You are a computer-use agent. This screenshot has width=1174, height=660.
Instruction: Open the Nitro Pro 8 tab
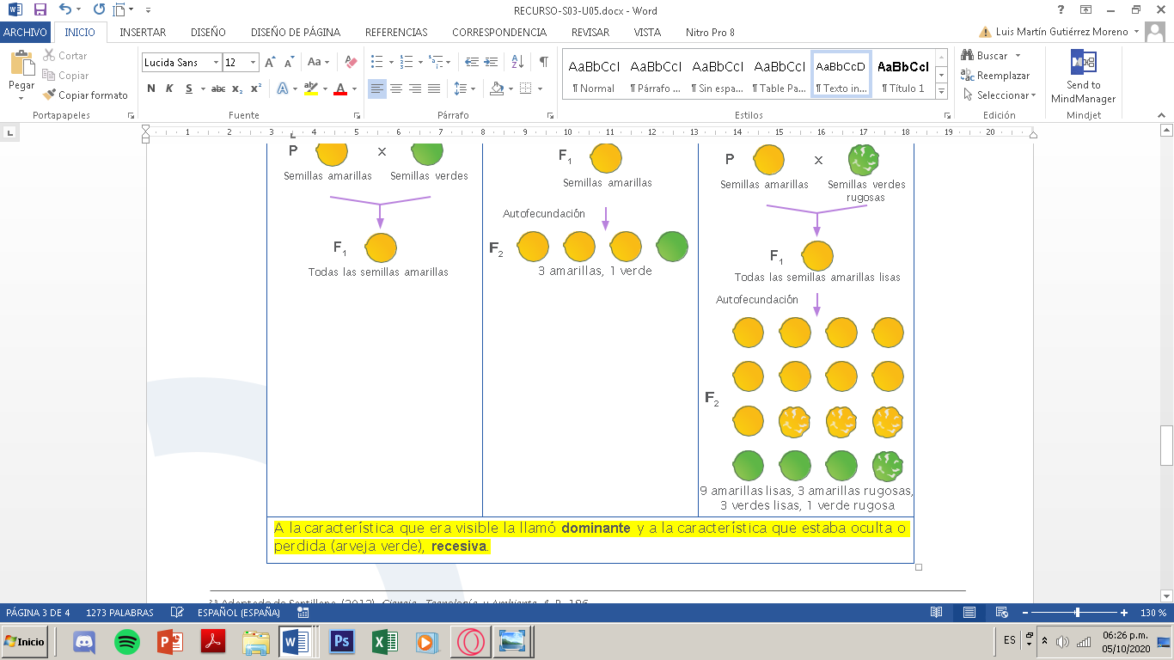[710, 32]
